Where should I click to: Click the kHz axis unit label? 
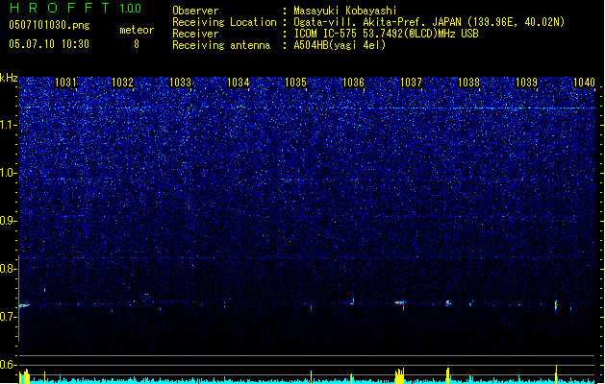point(9,78)
